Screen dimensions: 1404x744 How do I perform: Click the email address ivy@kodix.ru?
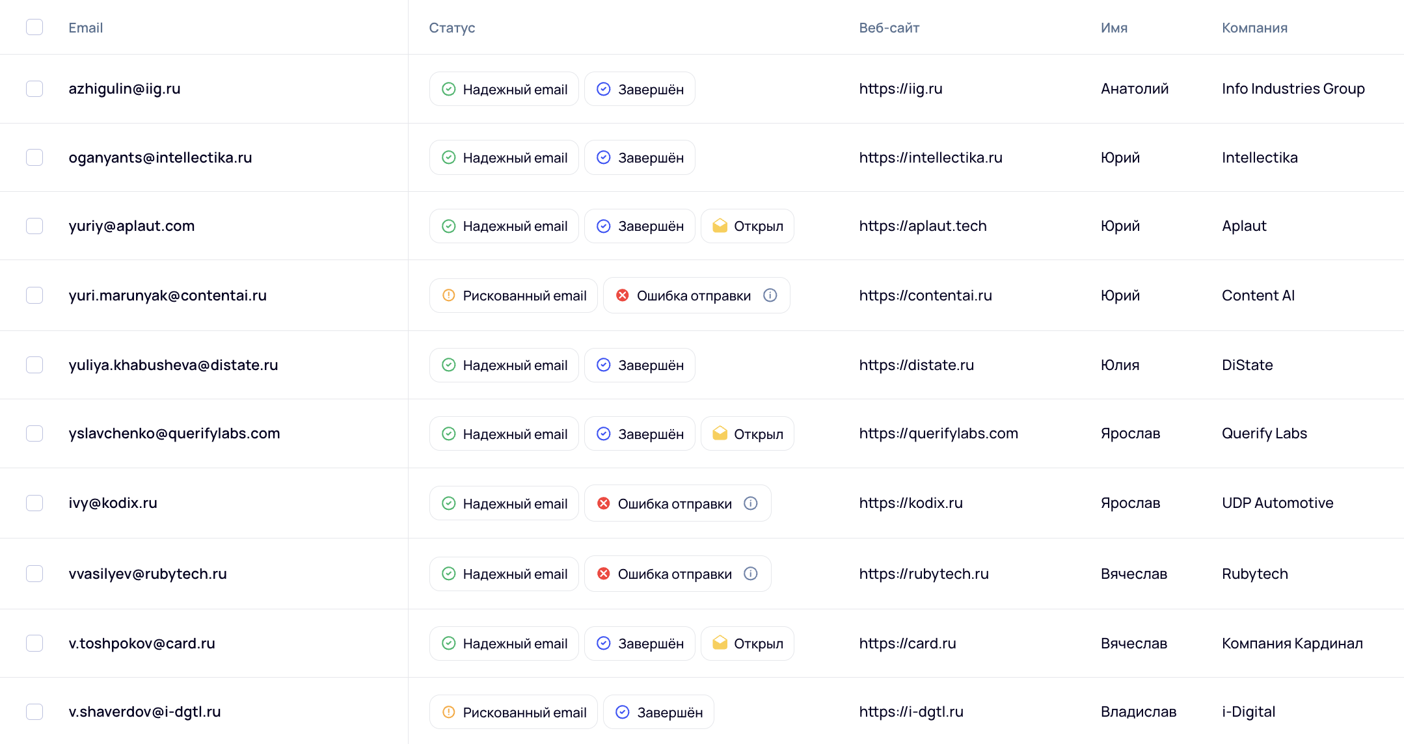(113, 503)
